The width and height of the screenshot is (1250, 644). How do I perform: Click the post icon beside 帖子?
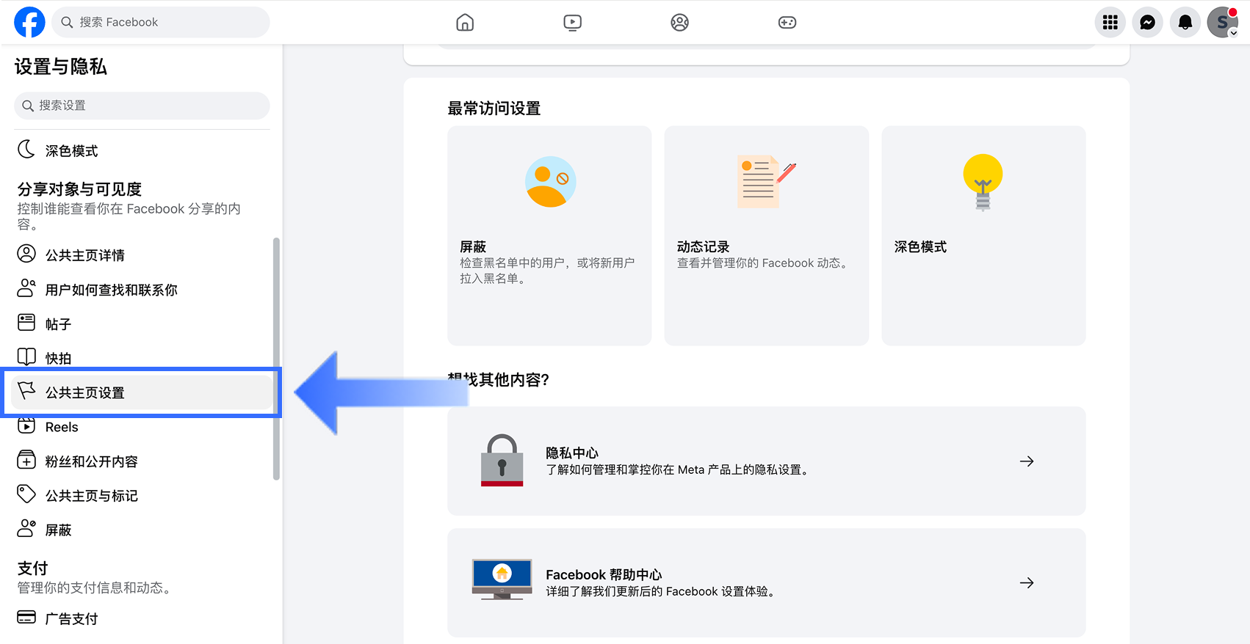[26, 322]
